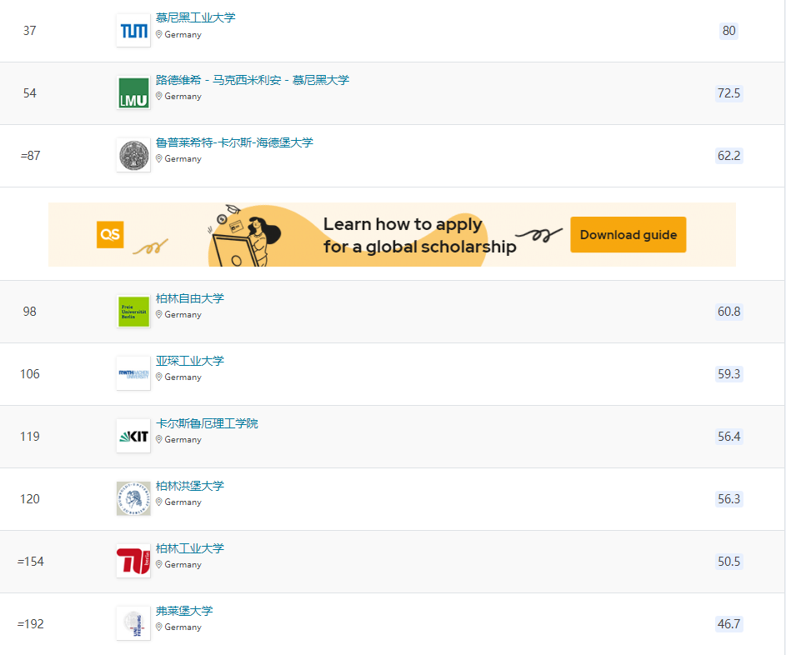Click the KIT logo
This screenshot has width=786, height=655.
[133, 436]
